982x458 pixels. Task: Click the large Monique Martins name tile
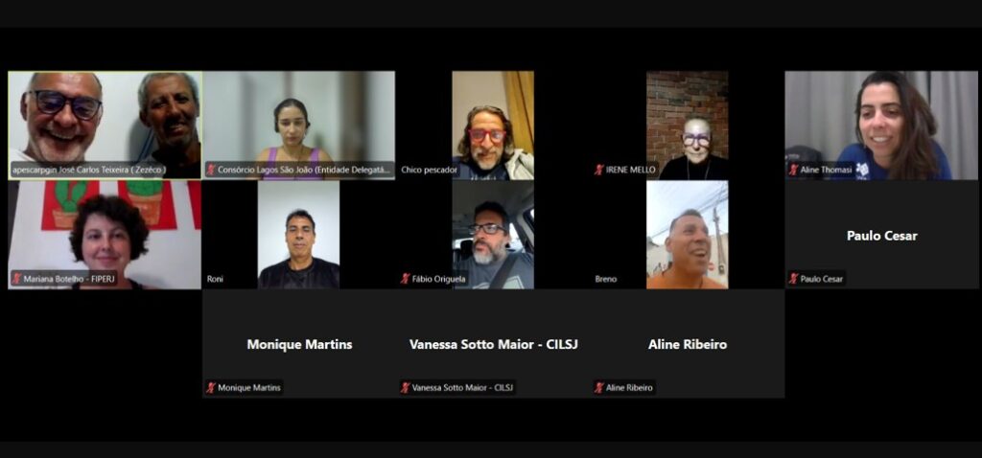coord(299,343)
